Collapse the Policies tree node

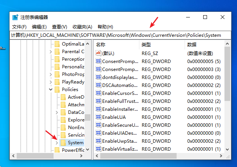[x=51, y=90]
